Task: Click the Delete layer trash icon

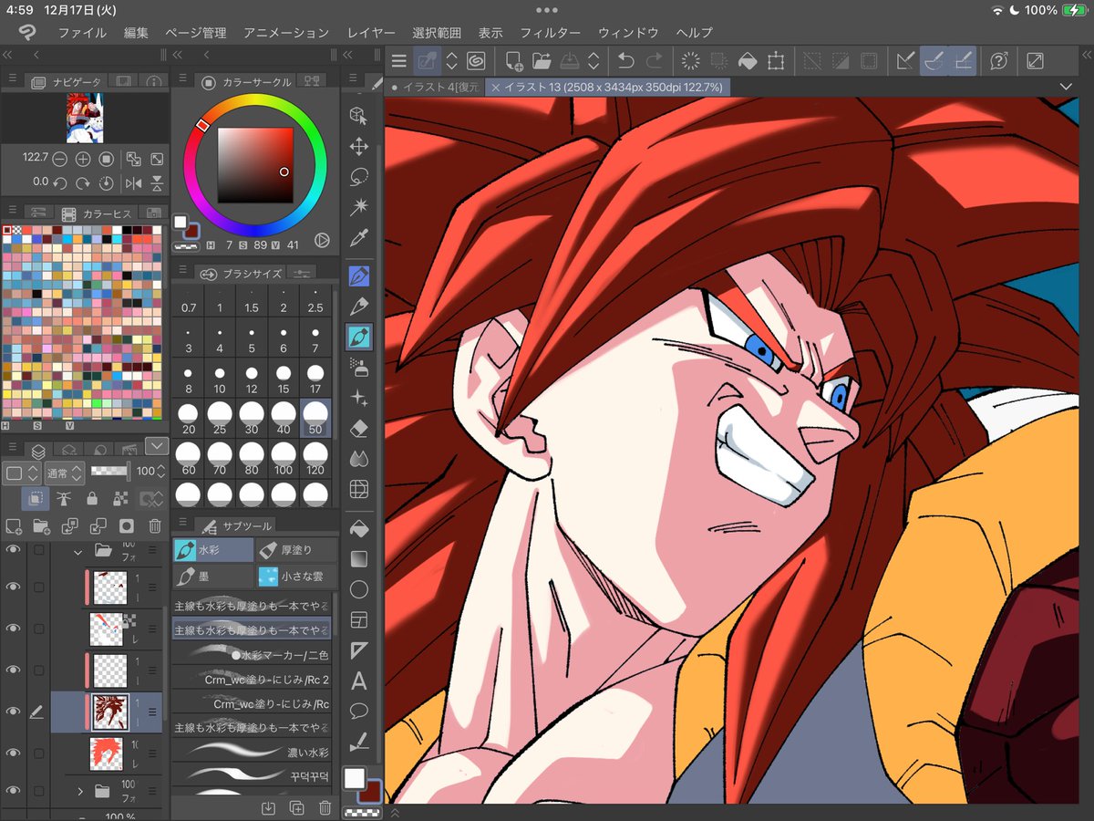Action: point(155,526)
